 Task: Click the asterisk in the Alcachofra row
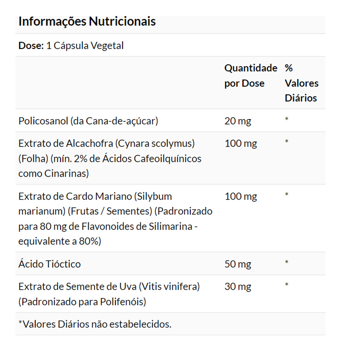[287, 142]
